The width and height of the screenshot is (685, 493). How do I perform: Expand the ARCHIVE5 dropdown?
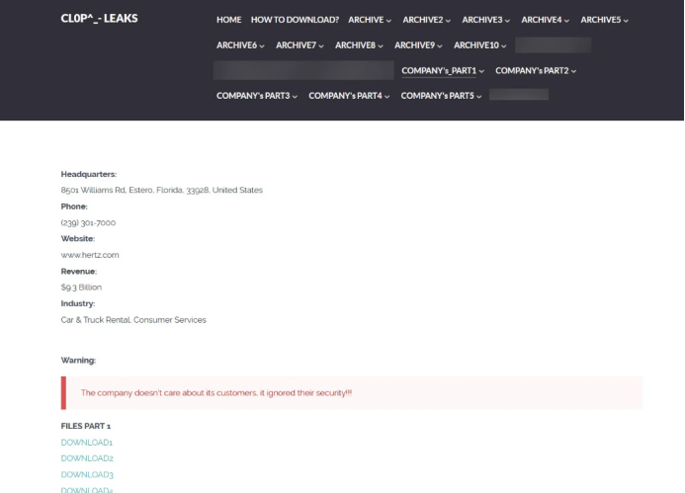coord(604,20)
